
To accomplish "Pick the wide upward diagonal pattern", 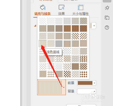I will (x=83, y=36).
